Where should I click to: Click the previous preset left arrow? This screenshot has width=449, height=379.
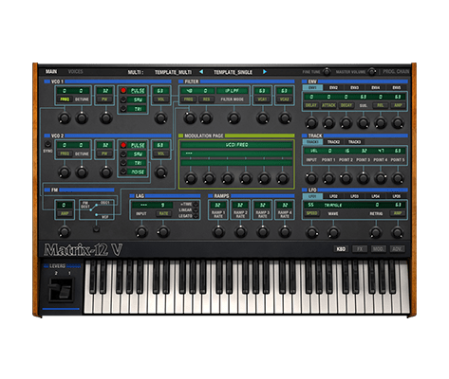coord(201,72)
